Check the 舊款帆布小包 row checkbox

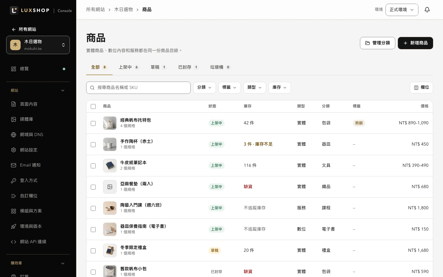tap(93, 272)
